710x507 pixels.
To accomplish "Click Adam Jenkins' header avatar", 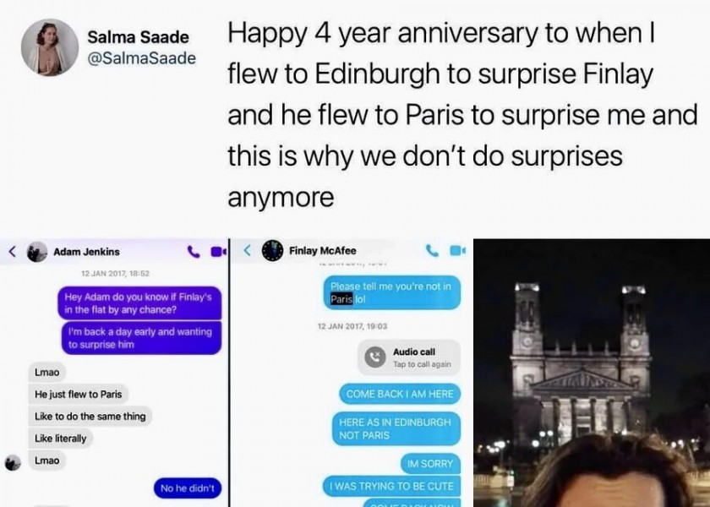I will point(36,251).
